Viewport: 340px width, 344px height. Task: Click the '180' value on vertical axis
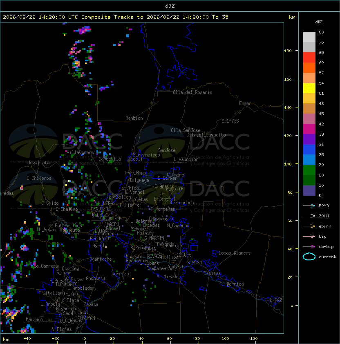coord(288,51)
